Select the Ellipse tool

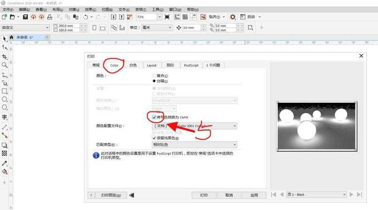click(x=5, y=99)
